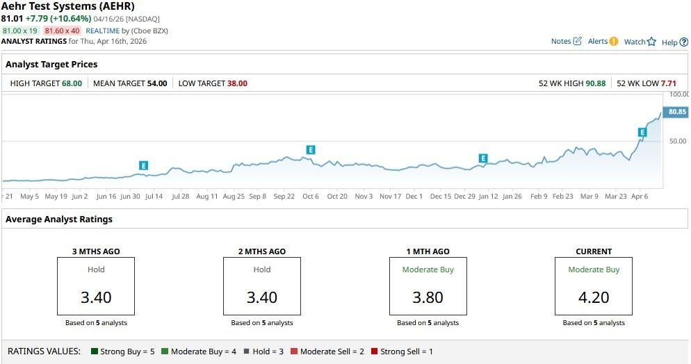
Task: Click the Watch star icon
Action: (651, 42)
